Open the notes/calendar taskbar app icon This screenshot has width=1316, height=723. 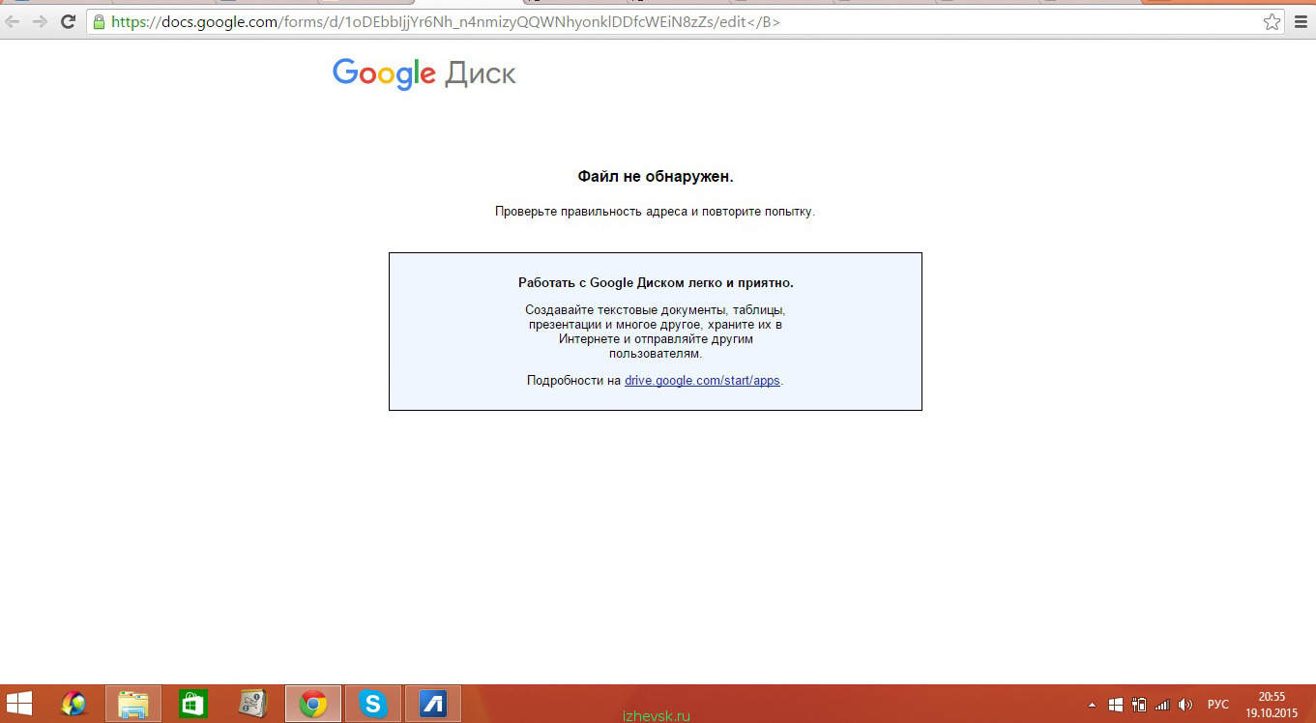252,704
